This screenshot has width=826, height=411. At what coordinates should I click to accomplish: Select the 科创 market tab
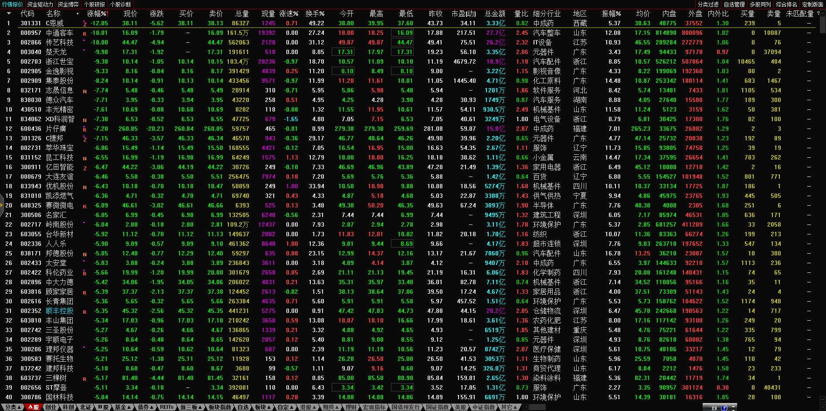pos(68,407)
